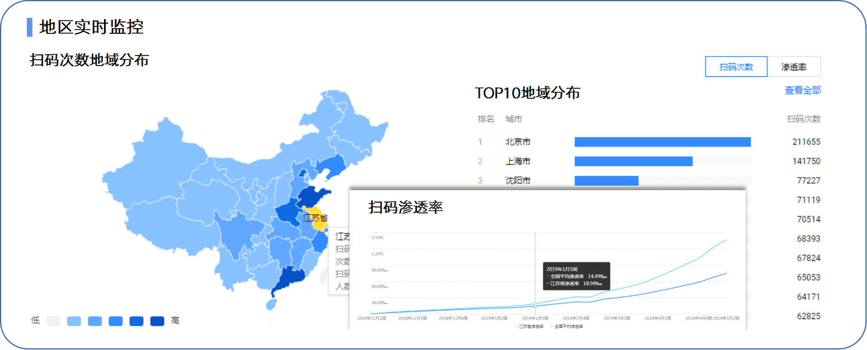Click the 2019年1月5周 marker on chart

[x=535, y=305]
